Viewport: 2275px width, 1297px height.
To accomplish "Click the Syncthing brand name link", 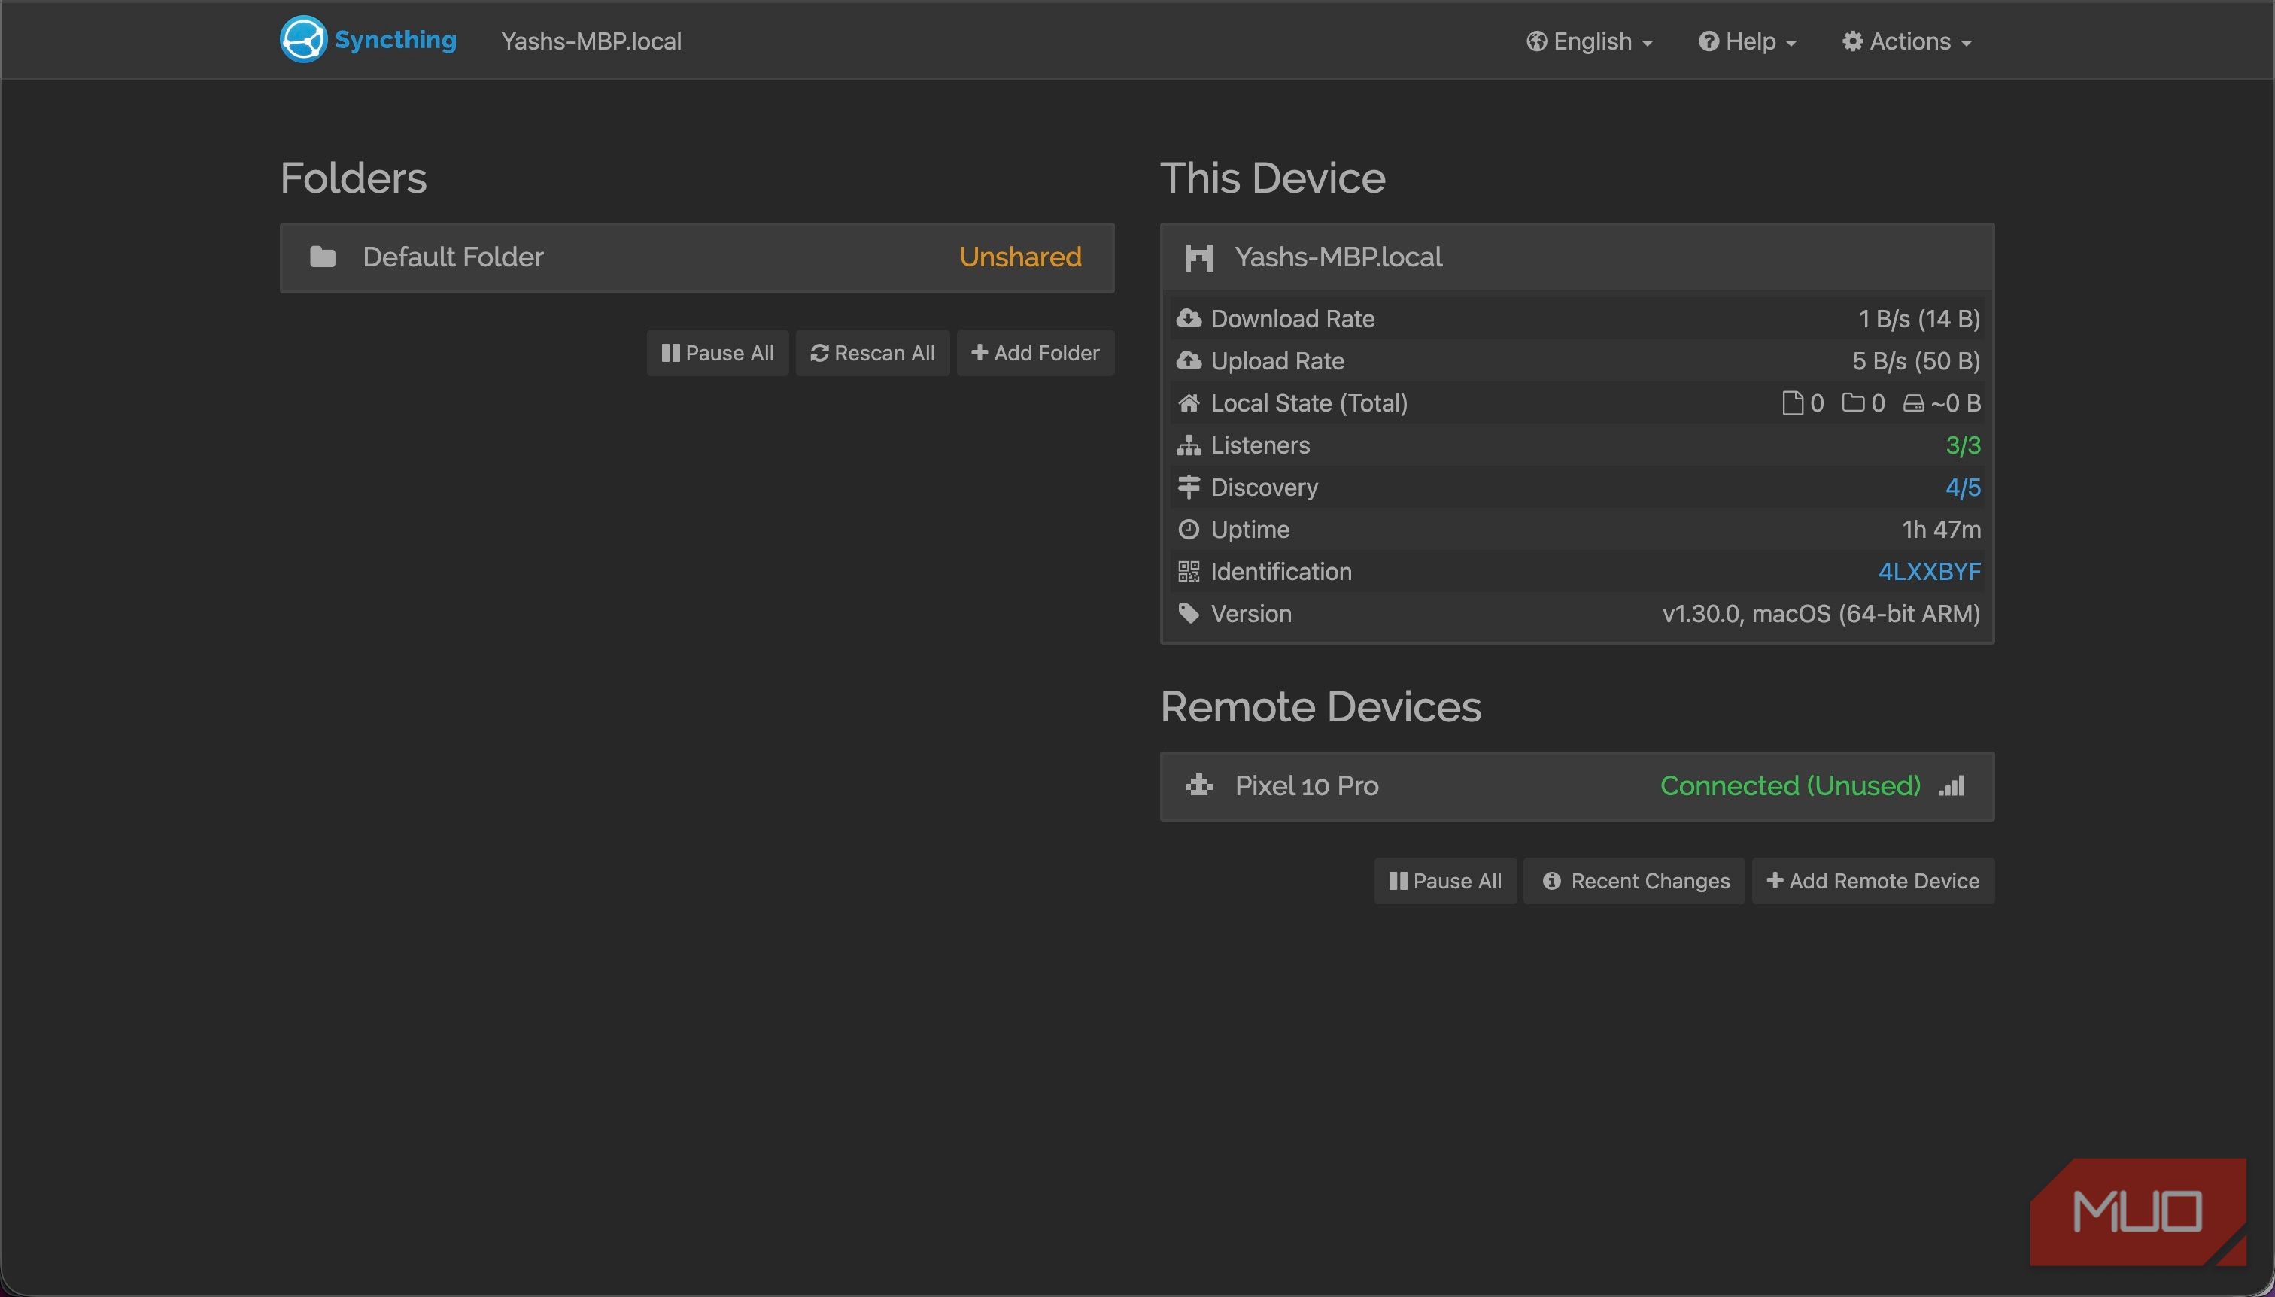I will coord(395,40).
